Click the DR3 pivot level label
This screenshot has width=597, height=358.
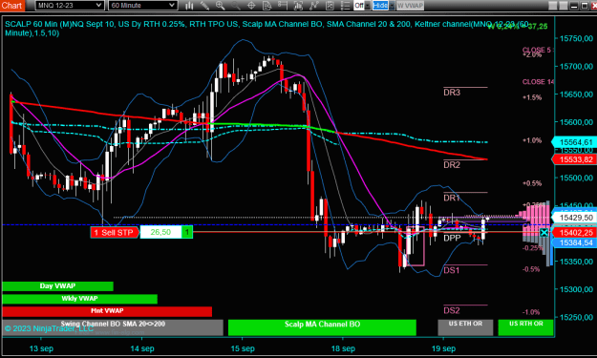(x=452, y=93)
